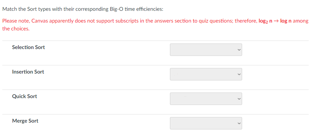The image size is (312, 136).
Task: Click the arrow symbol in the red note
Action: [276, 21]
